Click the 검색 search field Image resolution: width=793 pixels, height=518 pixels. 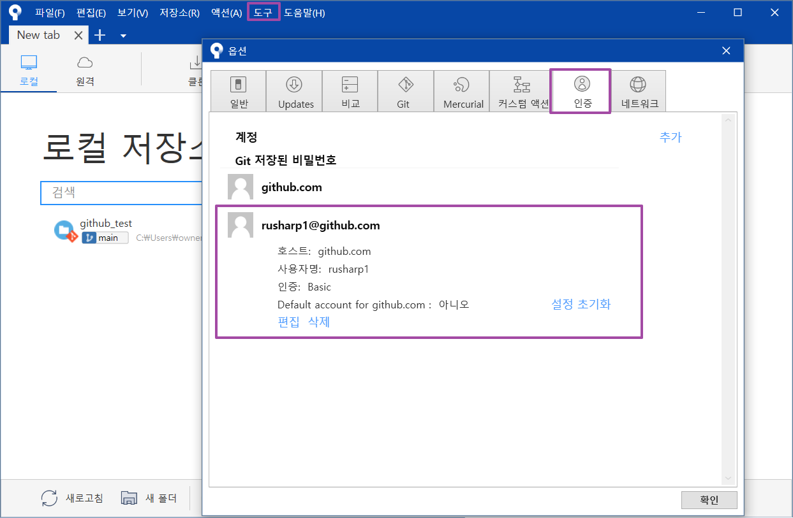click(x=121, y=192)
